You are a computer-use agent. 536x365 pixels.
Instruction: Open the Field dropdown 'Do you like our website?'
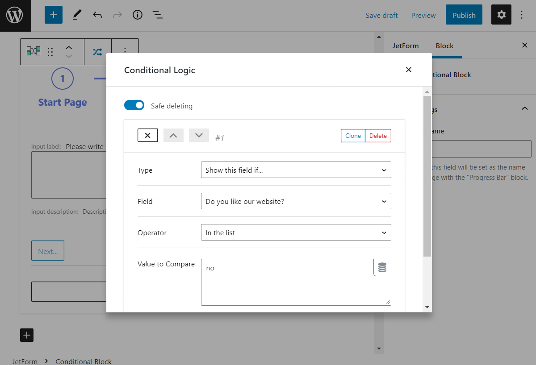pyautogui.click(x=296, y=201)
